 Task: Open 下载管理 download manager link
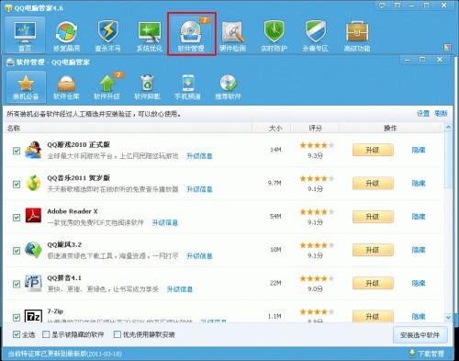[431, 354]
